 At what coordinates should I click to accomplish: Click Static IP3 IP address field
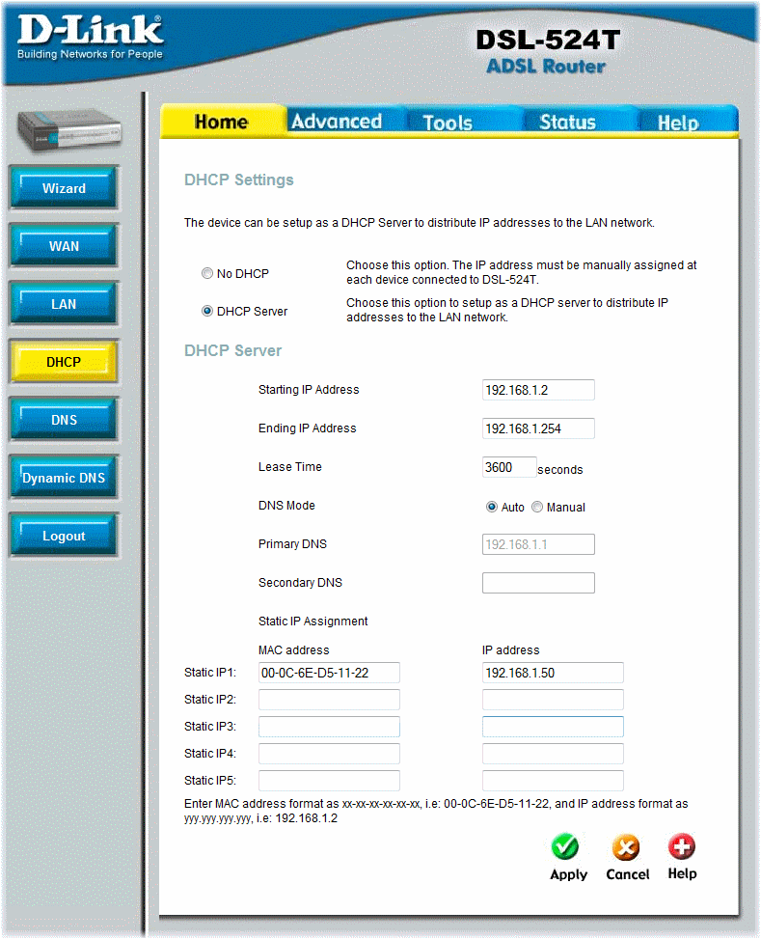[x=553, y=727]
